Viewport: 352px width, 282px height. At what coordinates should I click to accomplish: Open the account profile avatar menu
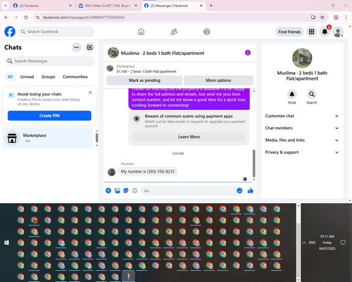coord(338,32)
